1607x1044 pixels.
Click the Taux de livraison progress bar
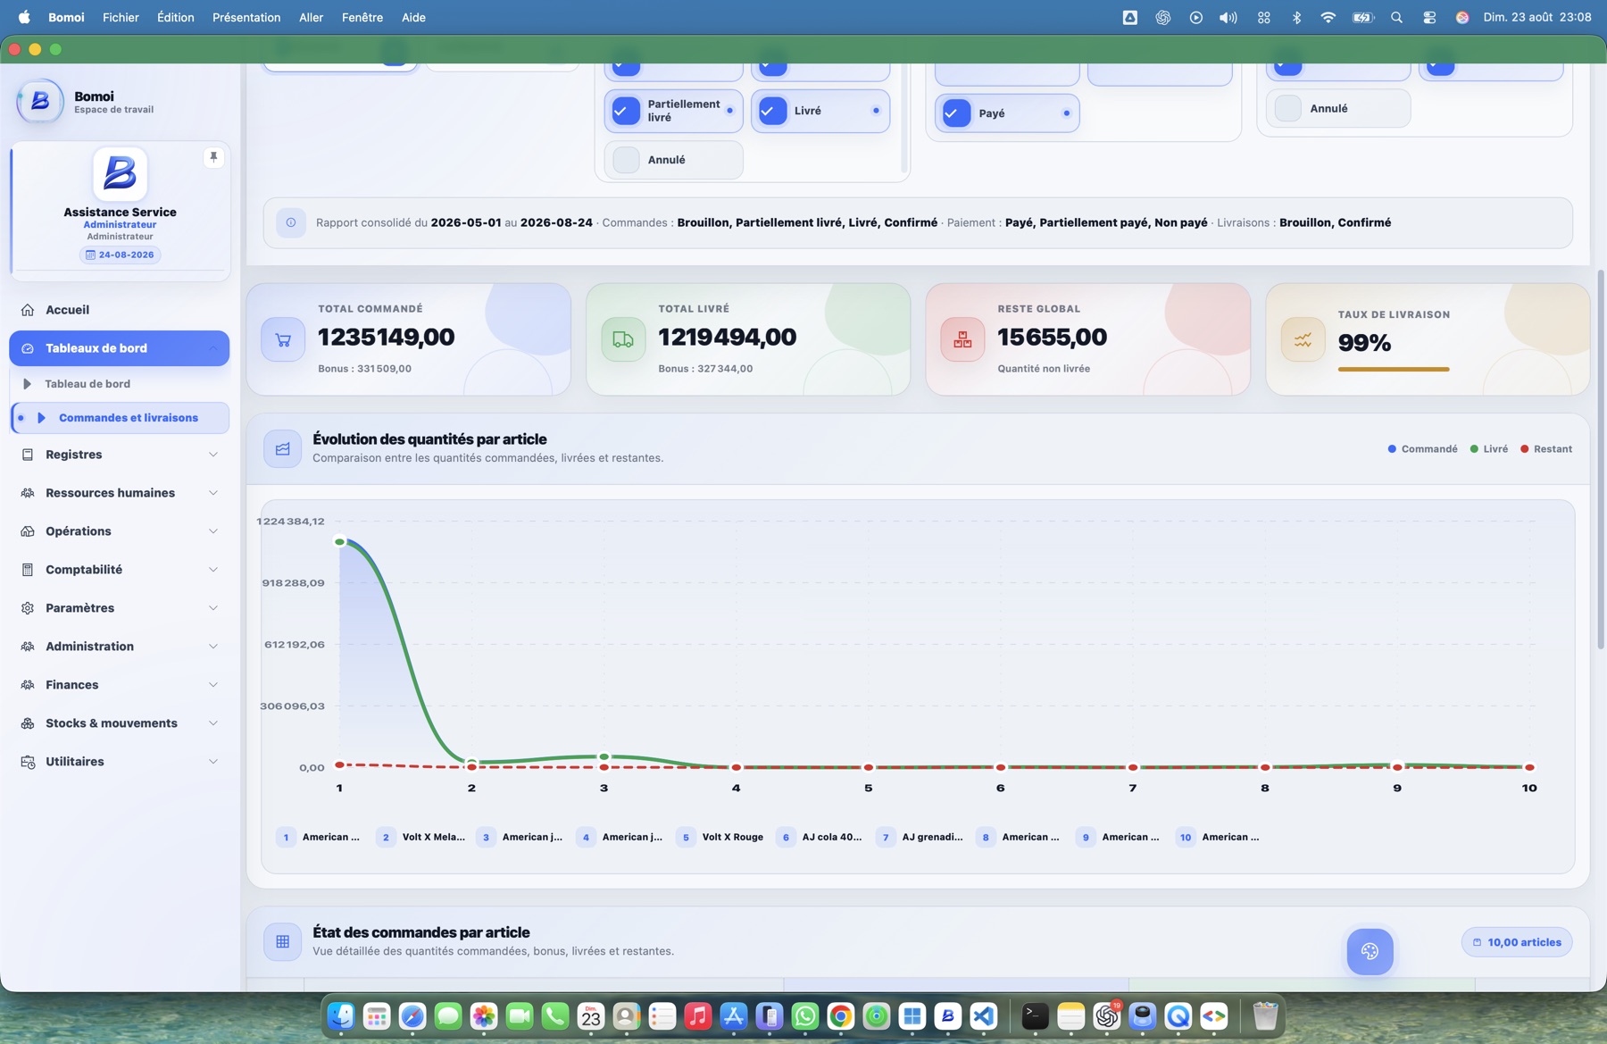1394,369
